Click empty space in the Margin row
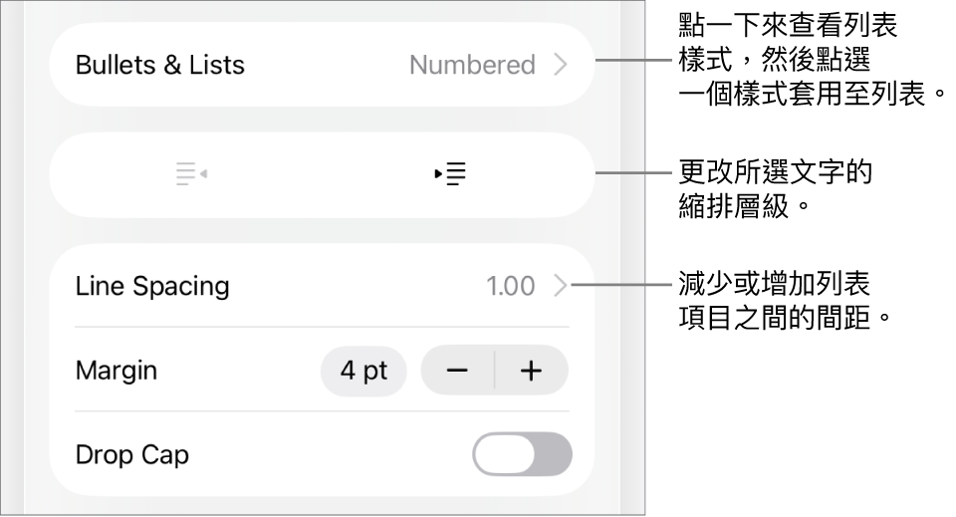The width and height of the screenshot is (956, 517). [x=239, y=372]
